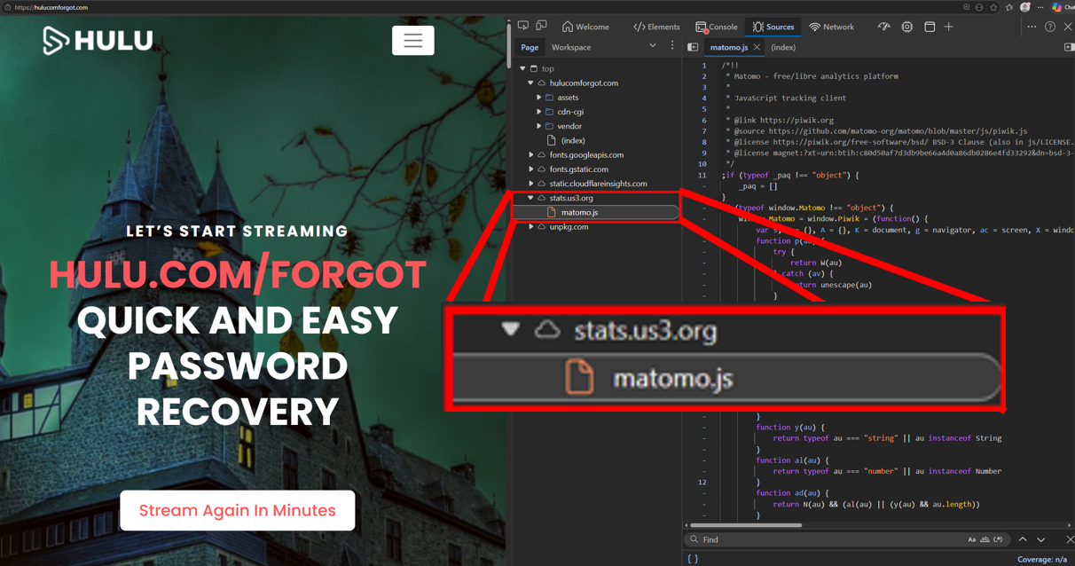Open the (index) file in tree
Image resolution: width=1075 pixels, height=566 pixels.
[573, 140]
